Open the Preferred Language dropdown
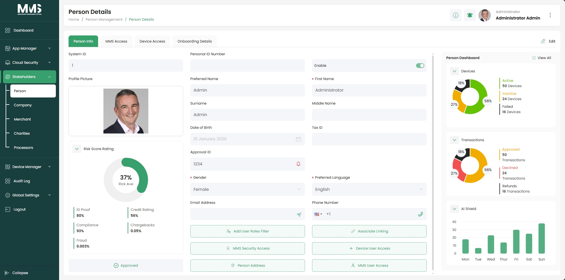Screen dimensions: 565x280 [369, 189]
